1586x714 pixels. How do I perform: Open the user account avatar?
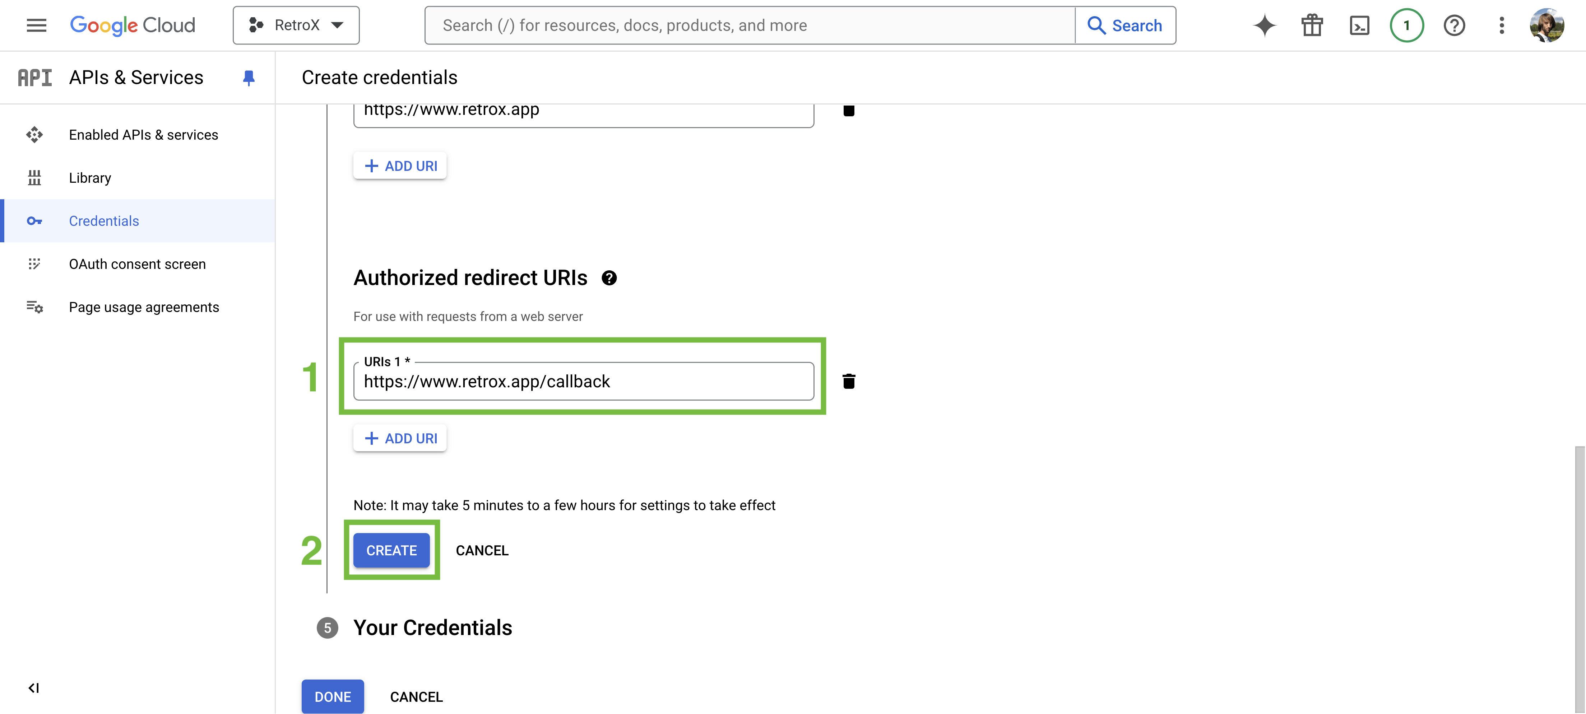[1547, 25]
